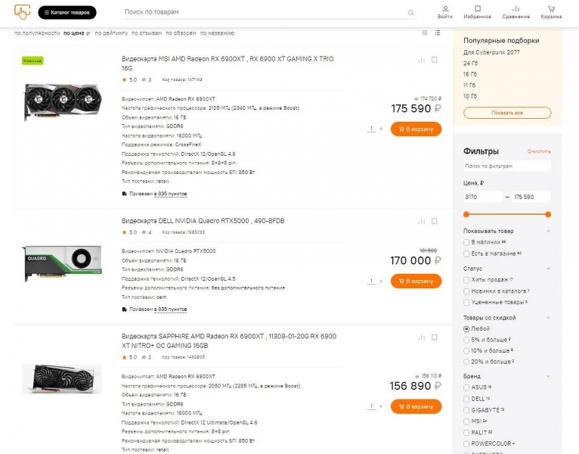579x454 pixels.
Task: Click the search magnifier icon
Action: pos(410,13)
